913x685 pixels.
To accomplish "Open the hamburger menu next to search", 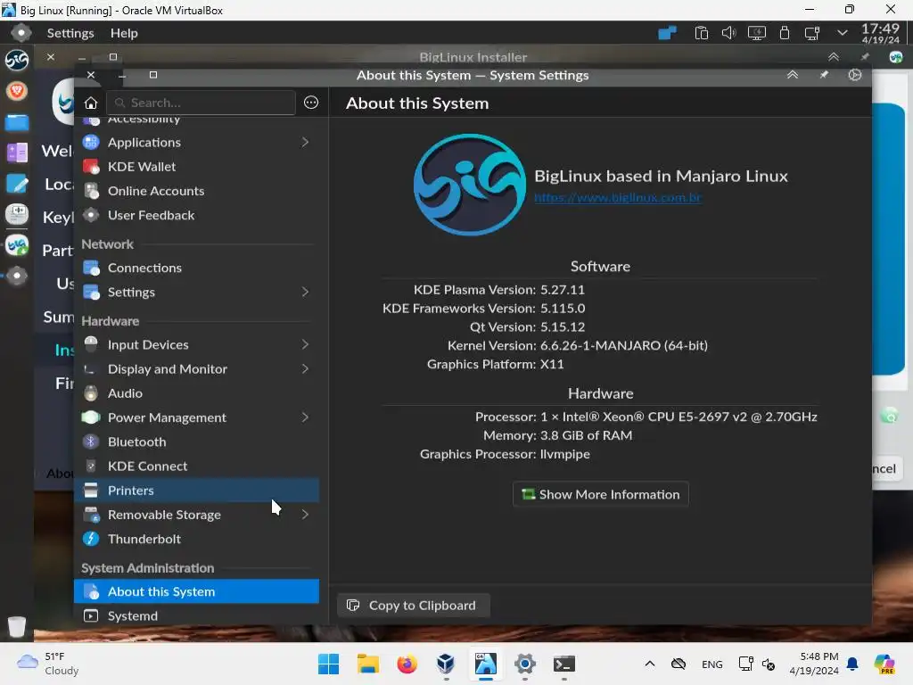I will click(311, 103).
